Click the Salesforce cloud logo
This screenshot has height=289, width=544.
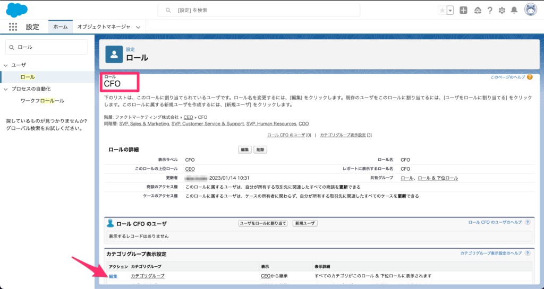(16, 10)
